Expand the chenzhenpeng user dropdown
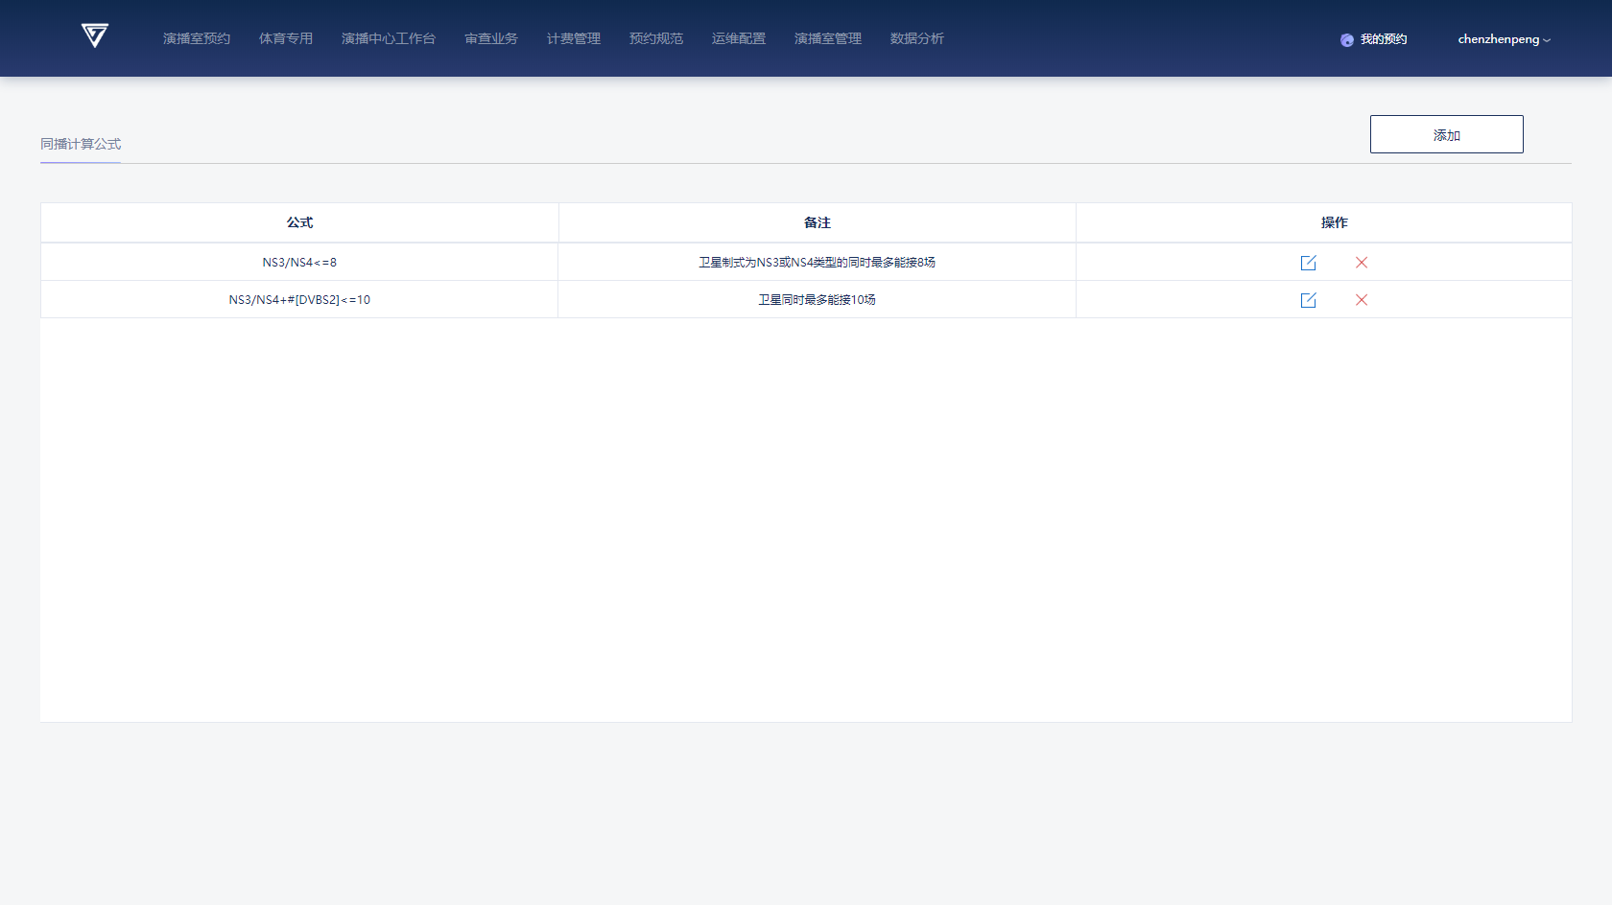Image resolution: width=1612 pixels, height=905 pixels. click(x=1503, y=39)
